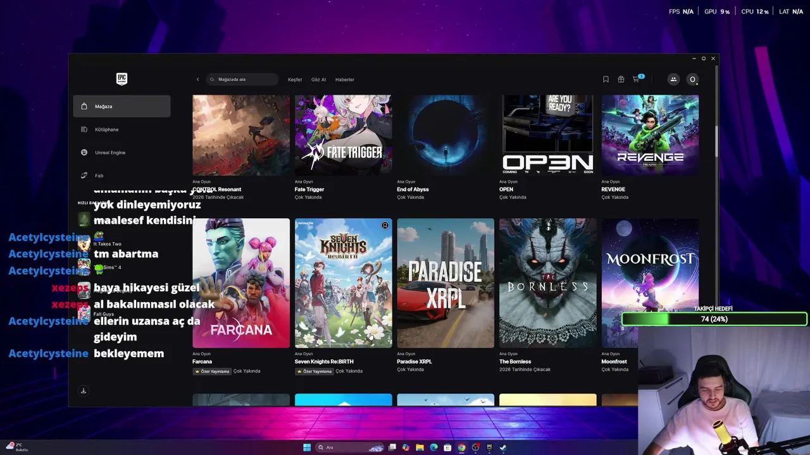Click the Takipçi Hedefi progress bar
The height and width of the screenshot is (455, 810).
coord(714,319)
